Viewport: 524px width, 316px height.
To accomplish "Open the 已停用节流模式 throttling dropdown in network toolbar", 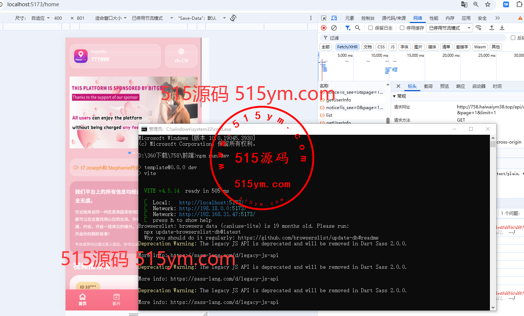I will [450, 28].
